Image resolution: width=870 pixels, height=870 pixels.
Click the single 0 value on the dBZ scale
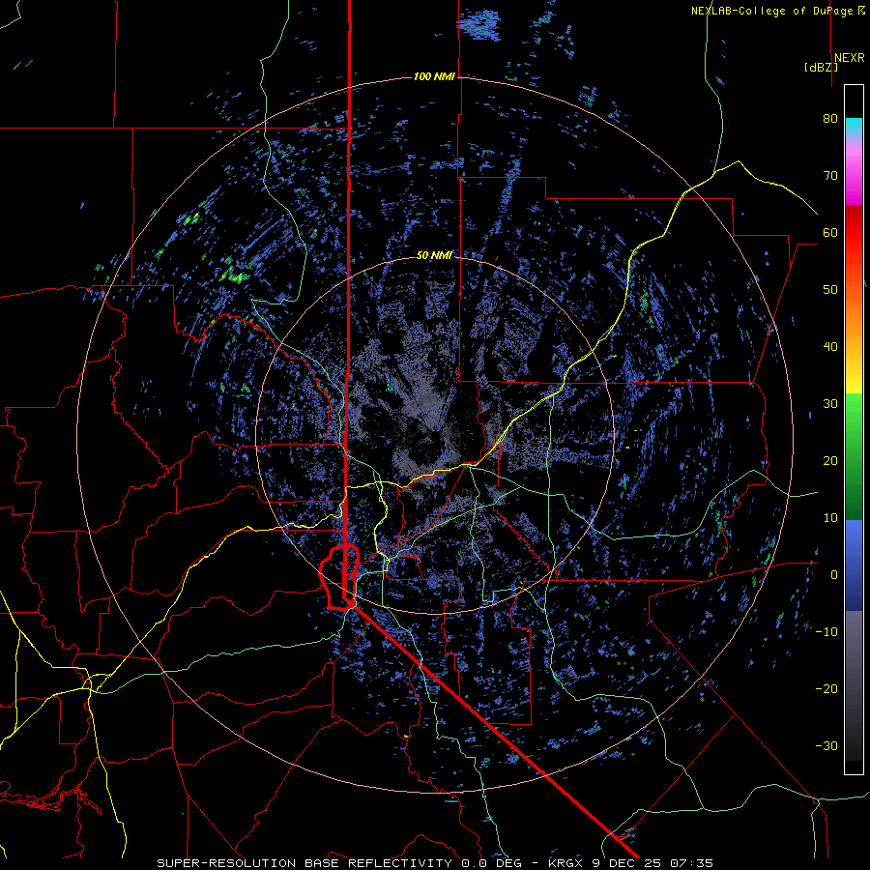(x=834, y=575)
